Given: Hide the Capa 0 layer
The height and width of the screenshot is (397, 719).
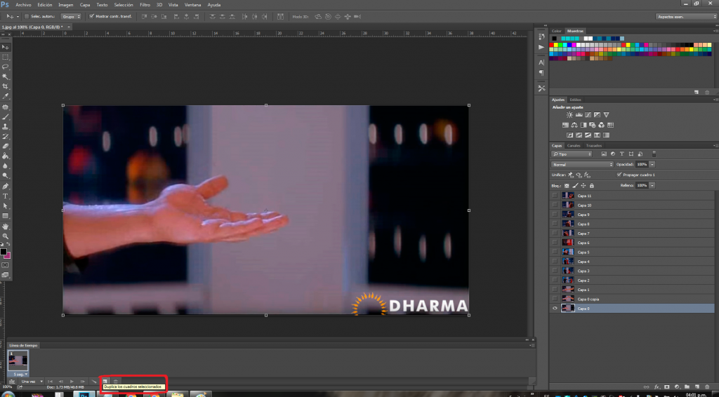Looking at the screenshot, I should (x=555, y=308).
